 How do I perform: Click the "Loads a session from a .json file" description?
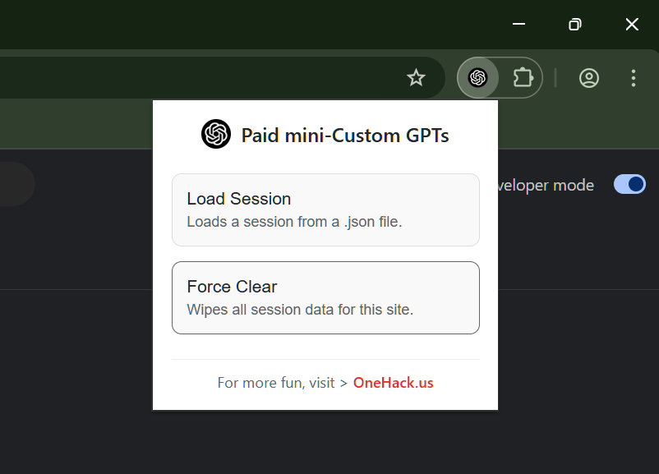[x=294, y=222]
